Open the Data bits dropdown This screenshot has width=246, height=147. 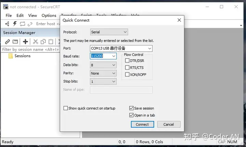click(103, 65)
